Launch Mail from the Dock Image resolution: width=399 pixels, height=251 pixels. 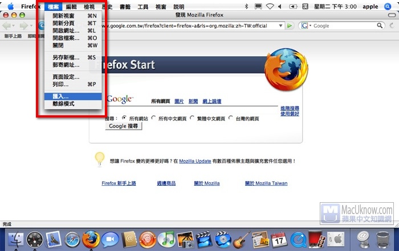pos(54,239)
